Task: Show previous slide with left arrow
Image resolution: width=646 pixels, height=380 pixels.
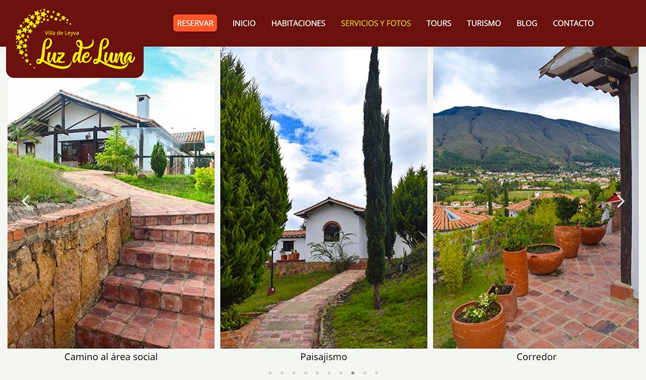Action: click(x=26, y=201)
